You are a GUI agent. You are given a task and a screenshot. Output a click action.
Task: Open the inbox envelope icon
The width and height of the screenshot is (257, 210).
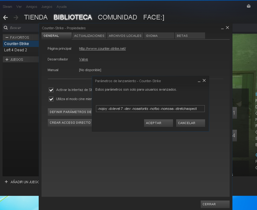(x=249, y=6)
